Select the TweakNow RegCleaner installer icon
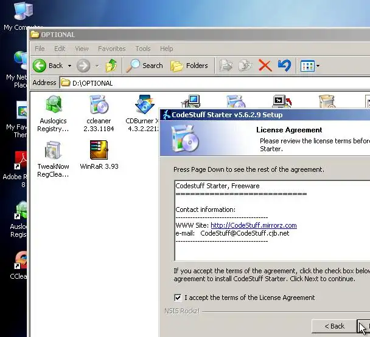 54,150
